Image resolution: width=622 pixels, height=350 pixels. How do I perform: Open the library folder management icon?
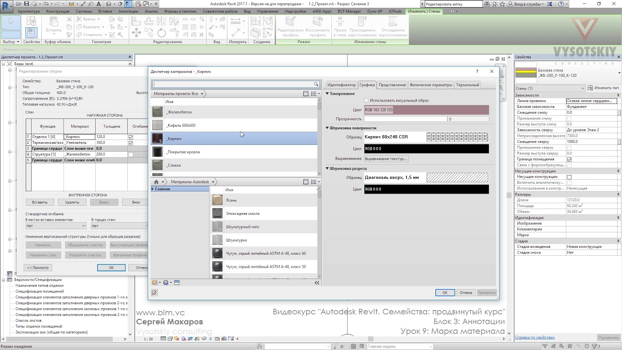[x=156, y=282]
